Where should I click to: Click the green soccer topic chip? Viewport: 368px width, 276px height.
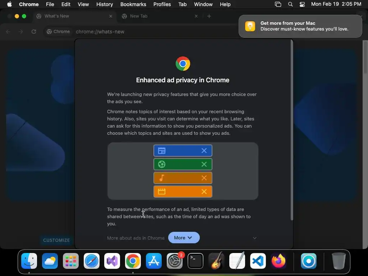click(183, 164)
